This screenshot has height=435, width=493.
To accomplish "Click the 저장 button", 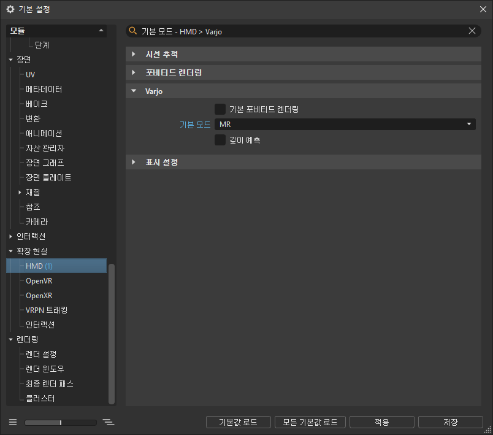I will pos(451,422).
